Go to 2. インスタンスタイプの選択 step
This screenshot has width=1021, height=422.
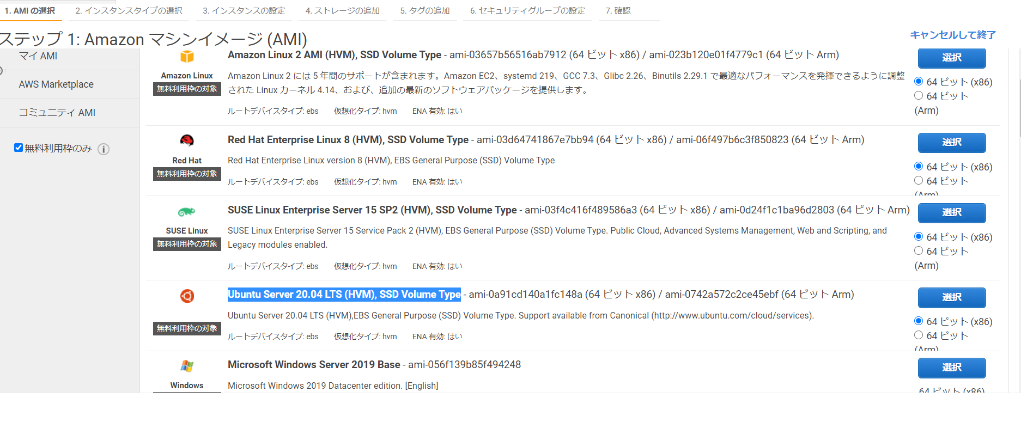point(129,11)
